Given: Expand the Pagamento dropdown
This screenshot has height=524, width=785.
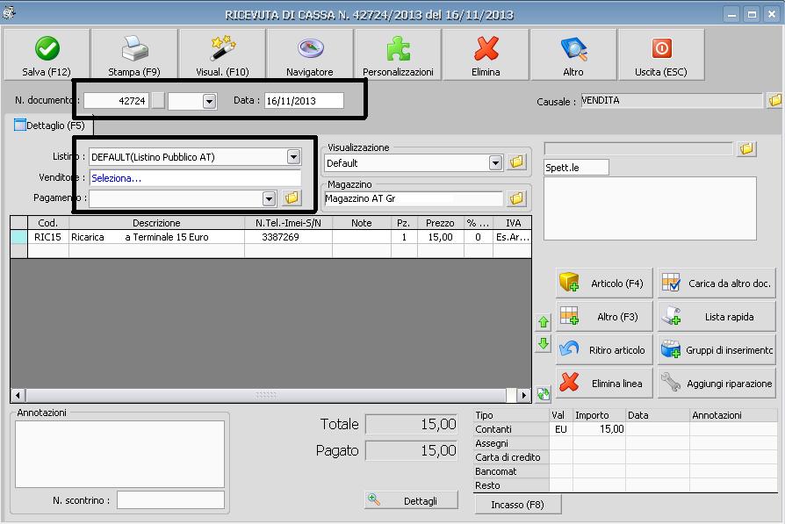Looking at the screenshot, I should (269, 198).
